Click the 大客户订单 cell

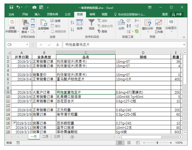pos(44,92)
